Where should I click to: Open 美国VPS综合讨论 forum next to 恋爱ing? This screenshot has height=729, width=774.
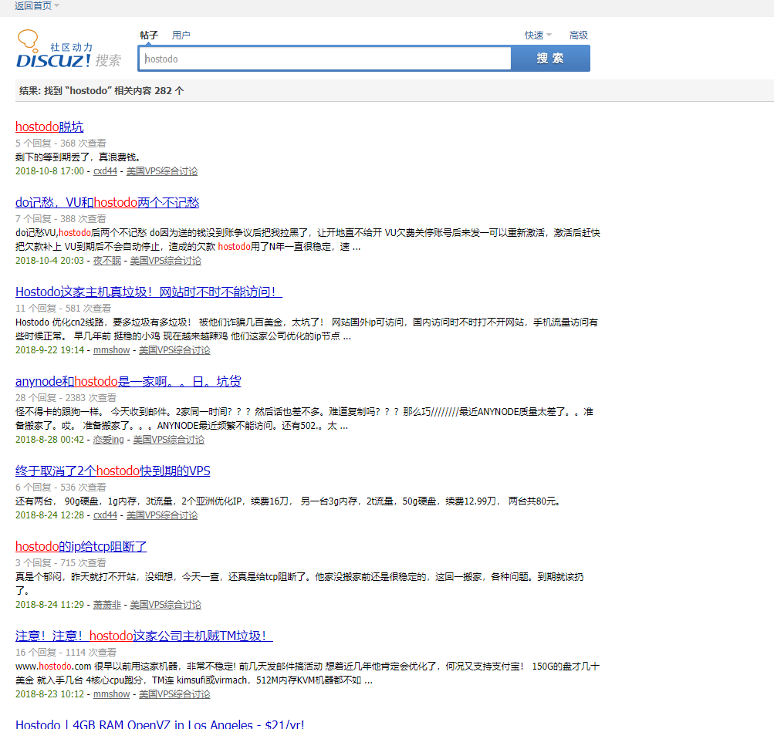(168, 439)
